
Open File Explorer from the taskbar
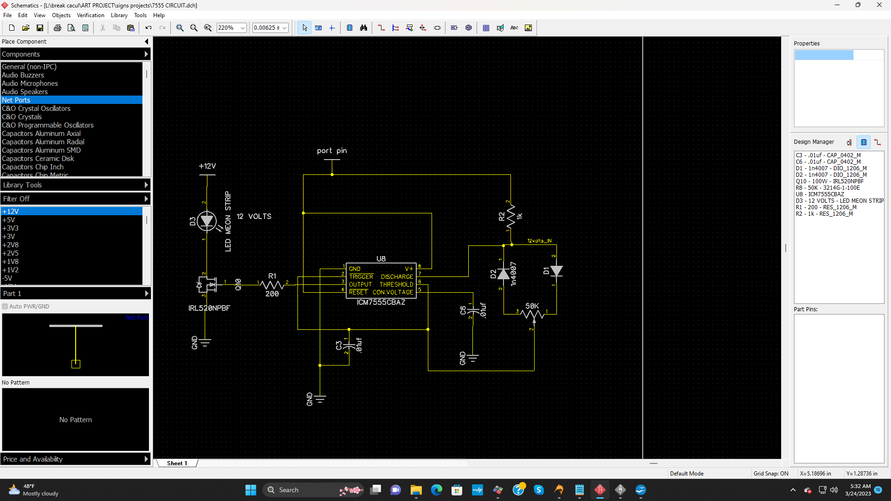point(416,490)
